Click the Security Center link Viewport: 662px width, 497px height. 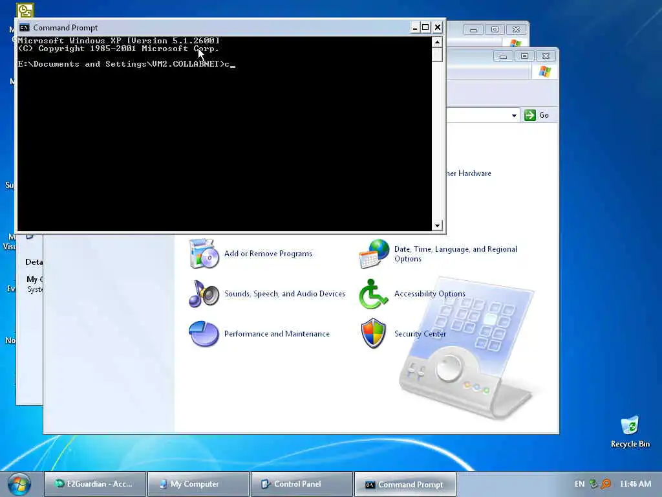420,334
